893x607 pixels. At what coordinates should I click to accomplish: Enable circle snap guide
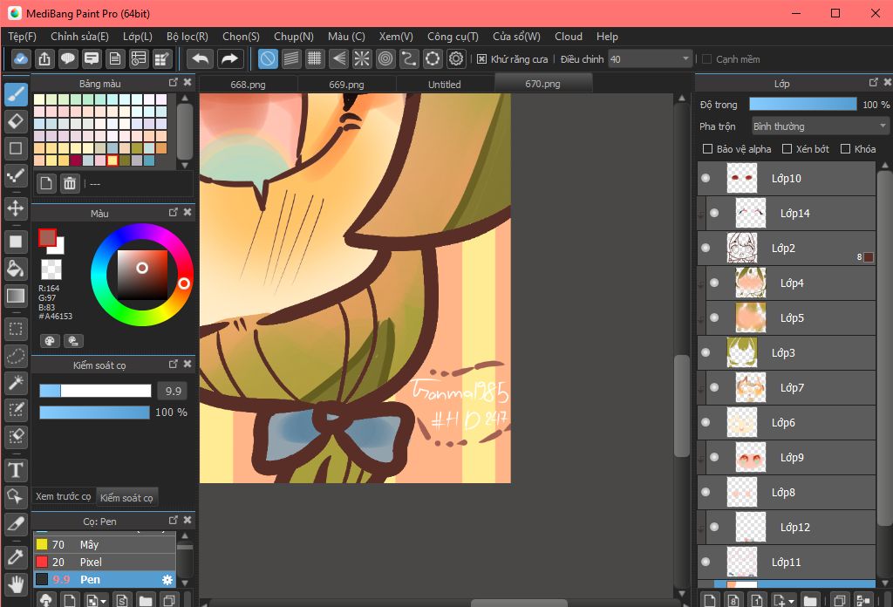385,58
